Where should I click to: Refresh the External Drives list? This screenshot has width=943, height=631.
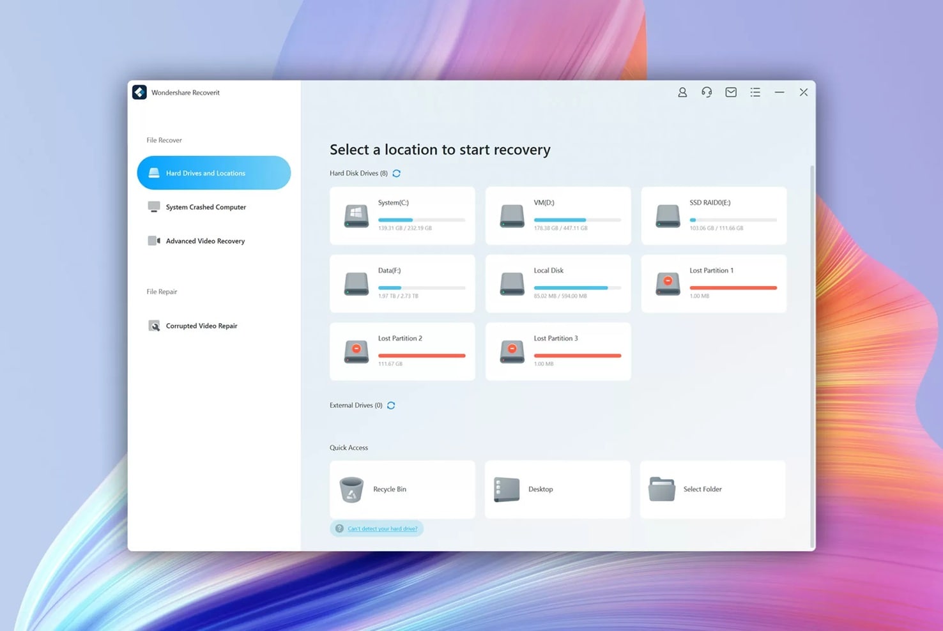(391, 405)
